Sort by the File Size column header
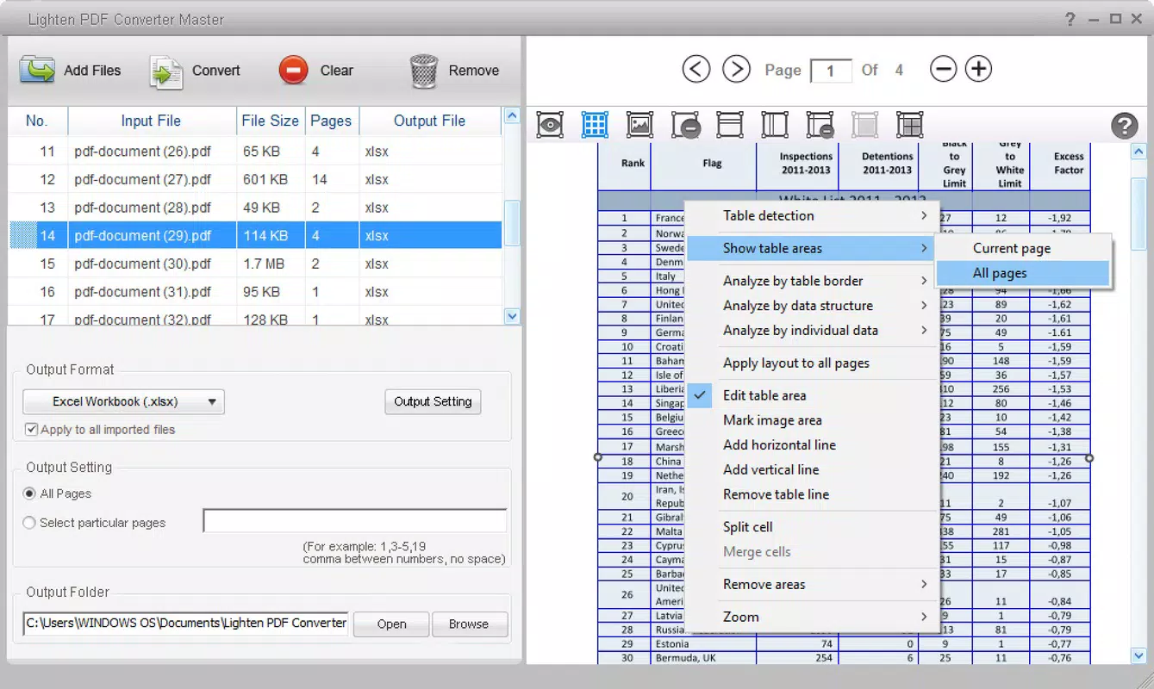 271,121
